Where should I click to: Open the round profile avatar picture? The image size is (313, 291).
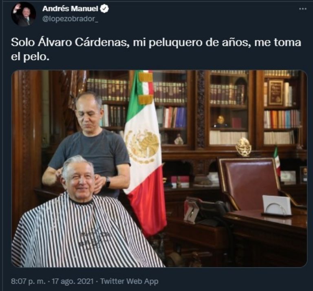coord(24,14)
